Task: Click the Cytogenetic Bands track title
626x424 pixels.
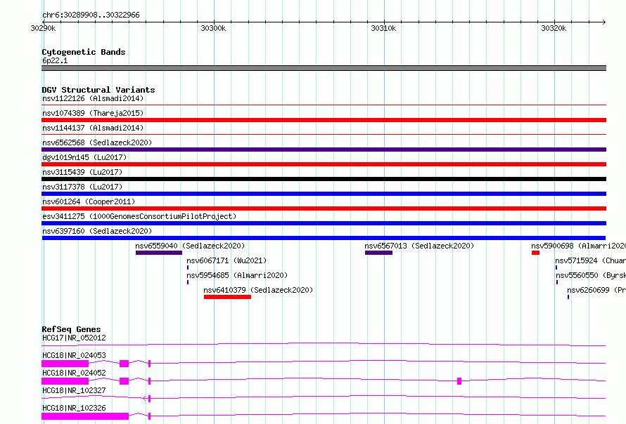Action: coord(84,52)
